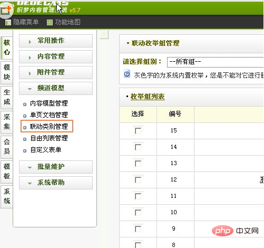Tick the checkbox for row 11
This screenshot has height=248, width=264.
[138, 196]
